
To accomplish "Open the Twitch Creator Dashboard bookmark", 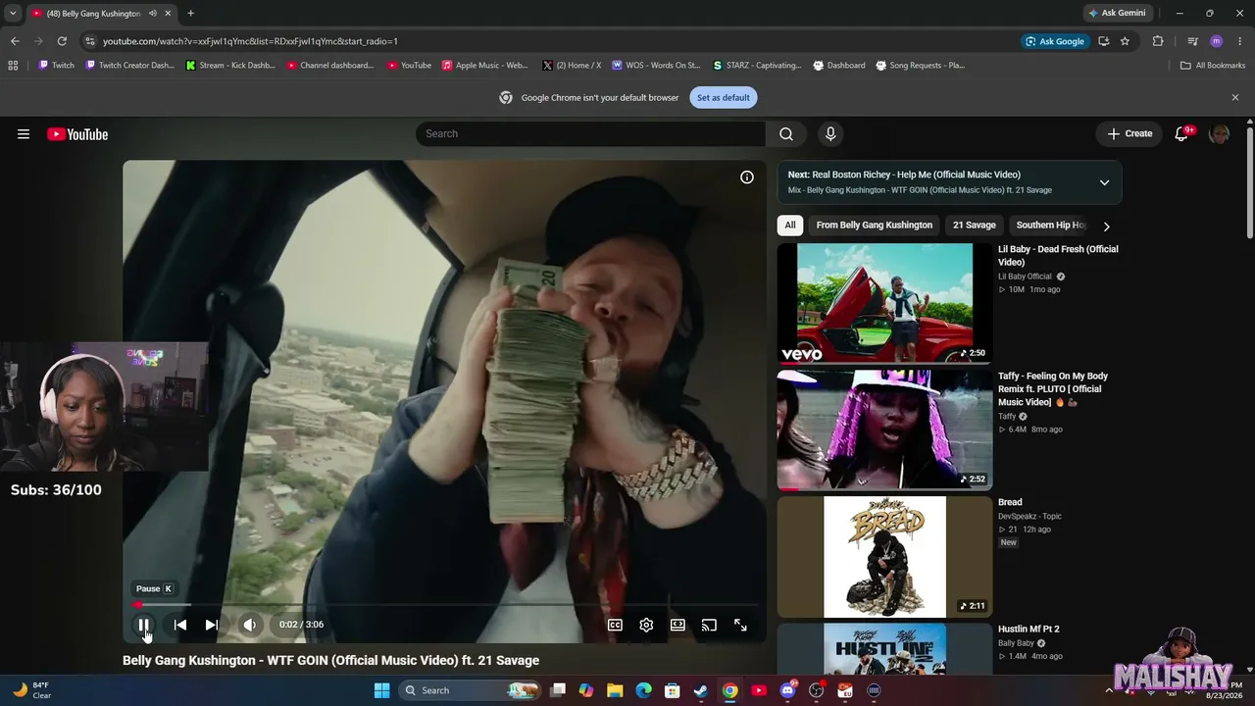I will coord(129,66).
